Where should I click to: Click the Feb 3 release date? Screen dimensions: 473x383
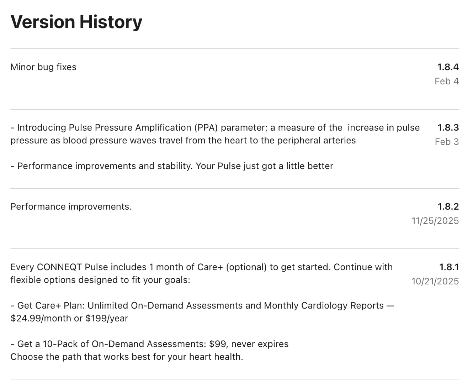click(x=447, y=142)
